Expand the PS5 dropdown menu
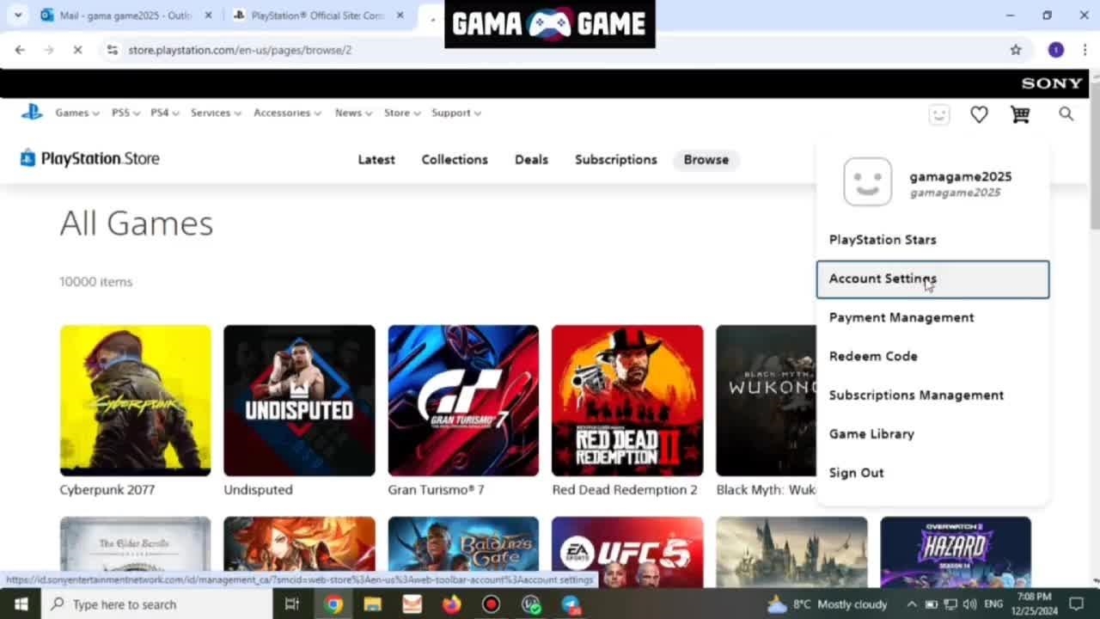 125,113
